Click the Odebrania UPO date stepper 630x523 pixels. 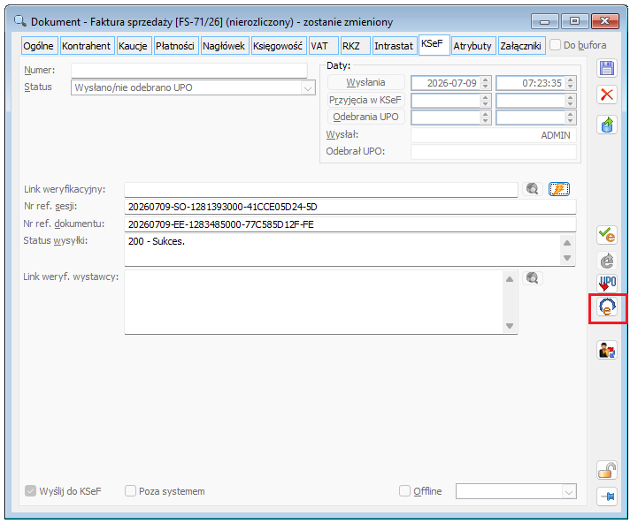pyautogui.click(x=486, y=117)
